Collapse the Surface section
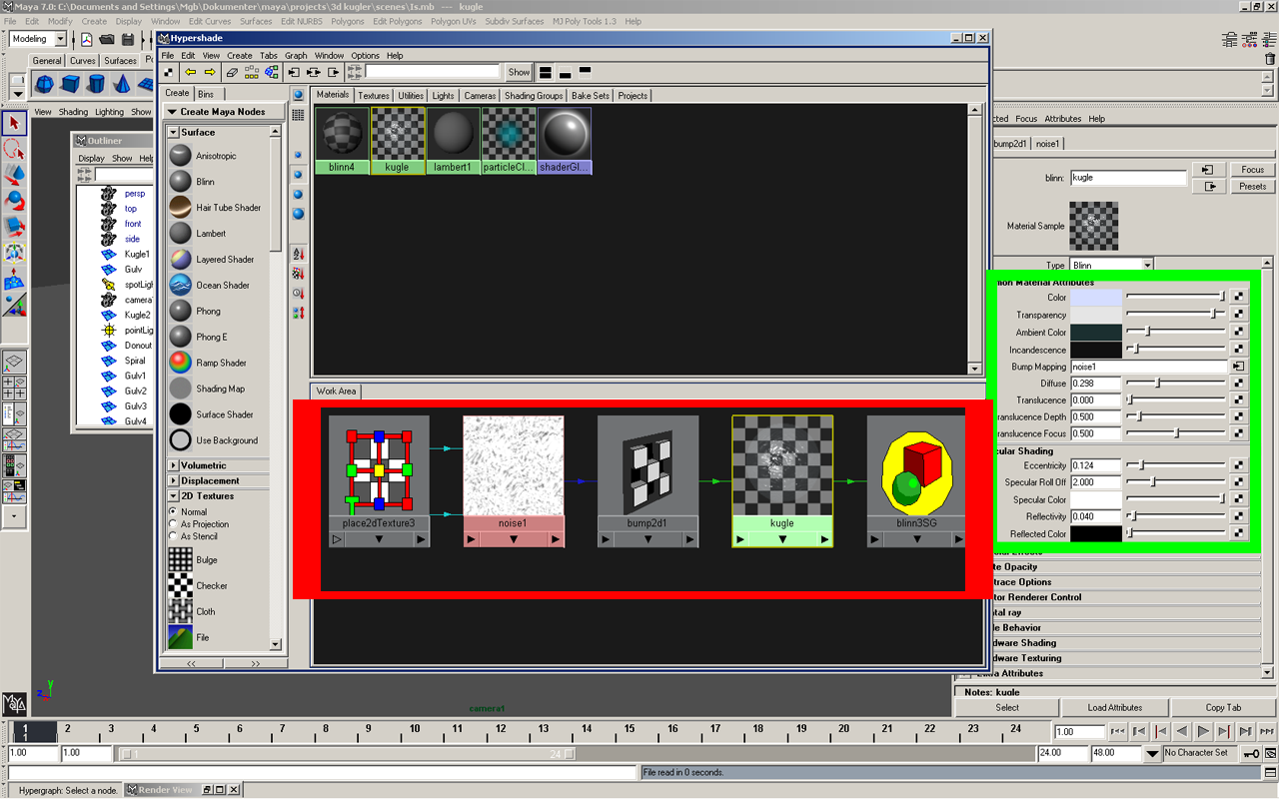 pos(173,132)
